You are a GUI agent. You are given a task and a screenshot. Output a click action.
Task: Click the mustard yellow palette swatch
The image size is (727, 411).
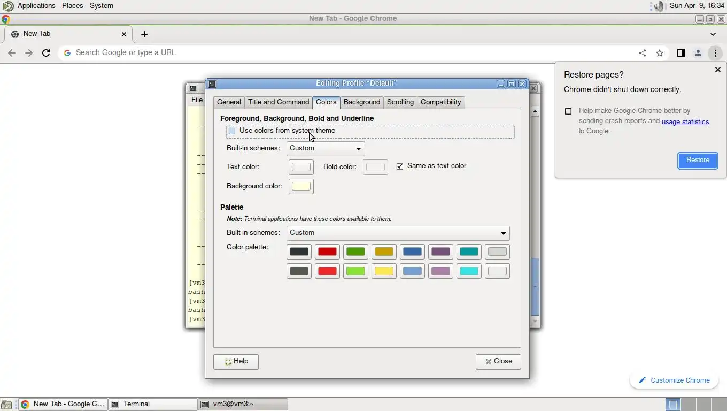[x=384, y=252]
